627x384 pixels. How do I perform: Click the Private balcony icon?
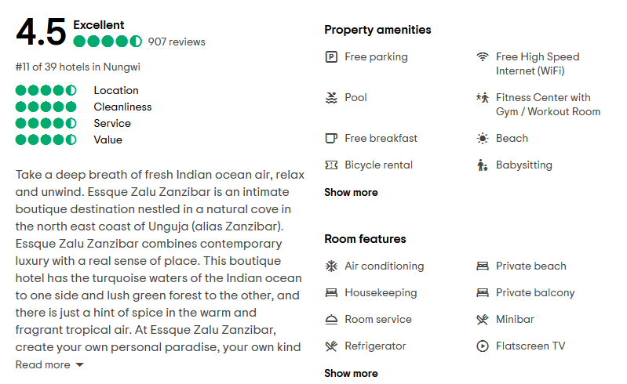point(483,293)
